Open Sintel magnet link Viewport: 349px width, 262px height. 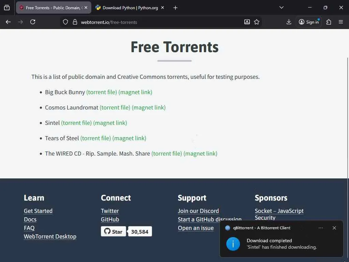[110, 123]
